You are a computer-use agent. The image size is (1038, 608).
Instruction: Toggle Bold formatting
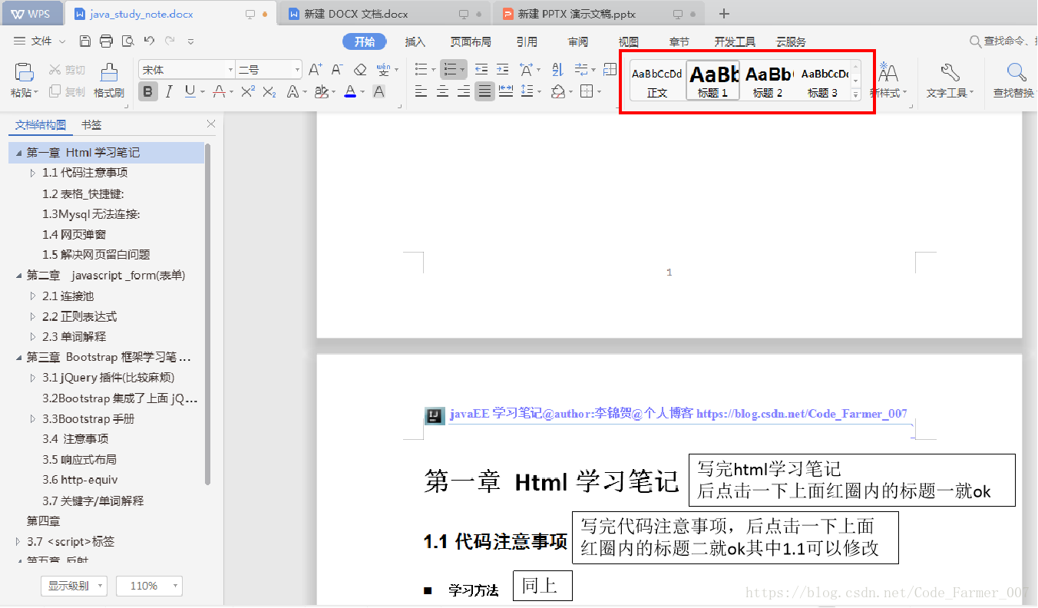click(148, 92)
